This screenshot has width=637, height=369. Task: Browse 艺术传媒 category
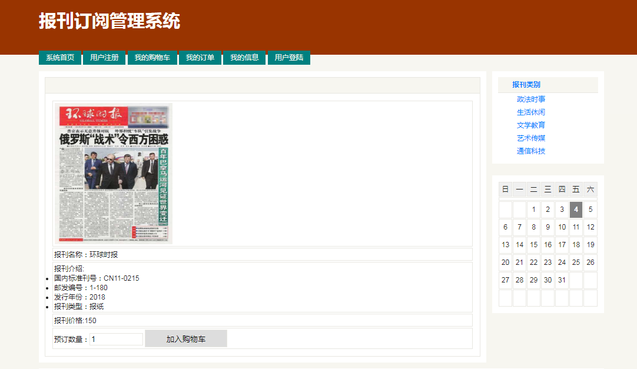tap(531, 138)
